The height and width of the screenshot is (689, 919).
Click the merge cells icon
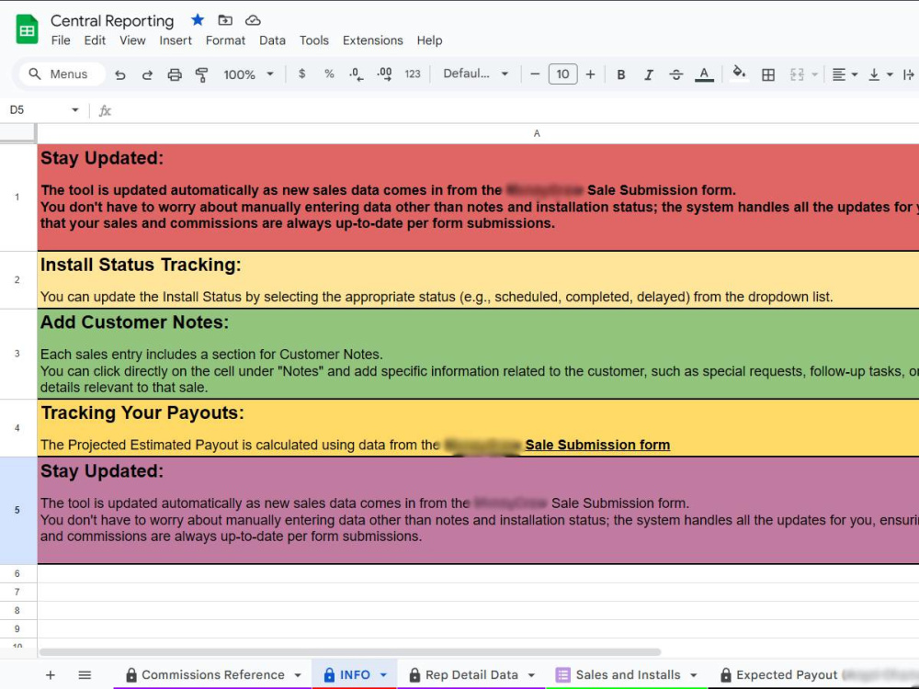coord(797,74)
